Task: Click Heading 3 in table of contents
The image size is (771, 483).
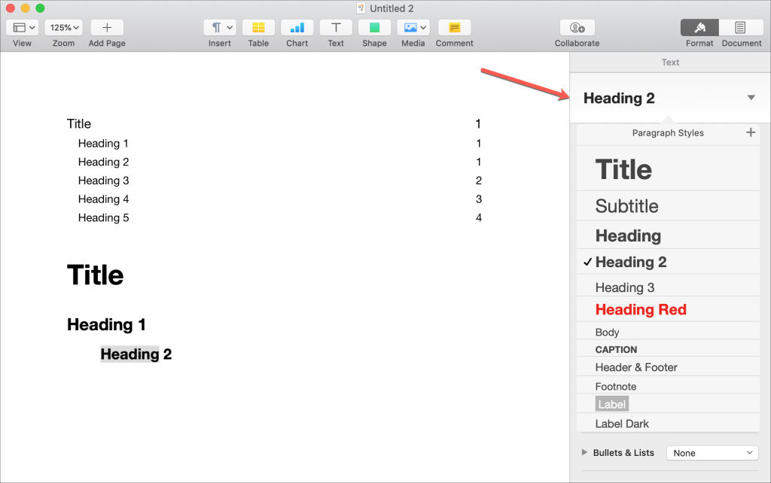Action: [x=104, y=181]
